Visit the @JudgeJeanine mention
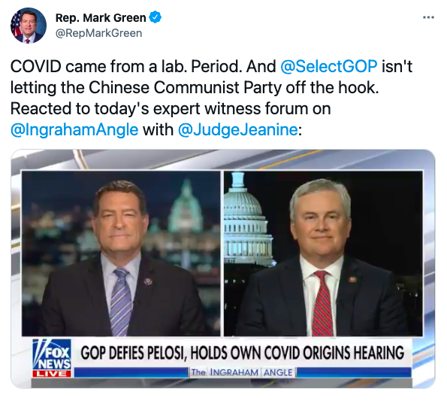This screenshot has height=403, width=447. pyautogui.click(x=238, y=130)
